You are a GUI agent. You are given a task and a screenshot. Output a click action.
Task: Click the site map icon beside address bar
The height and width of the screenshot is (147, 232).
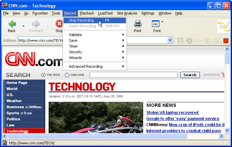[x=180, y=41]
